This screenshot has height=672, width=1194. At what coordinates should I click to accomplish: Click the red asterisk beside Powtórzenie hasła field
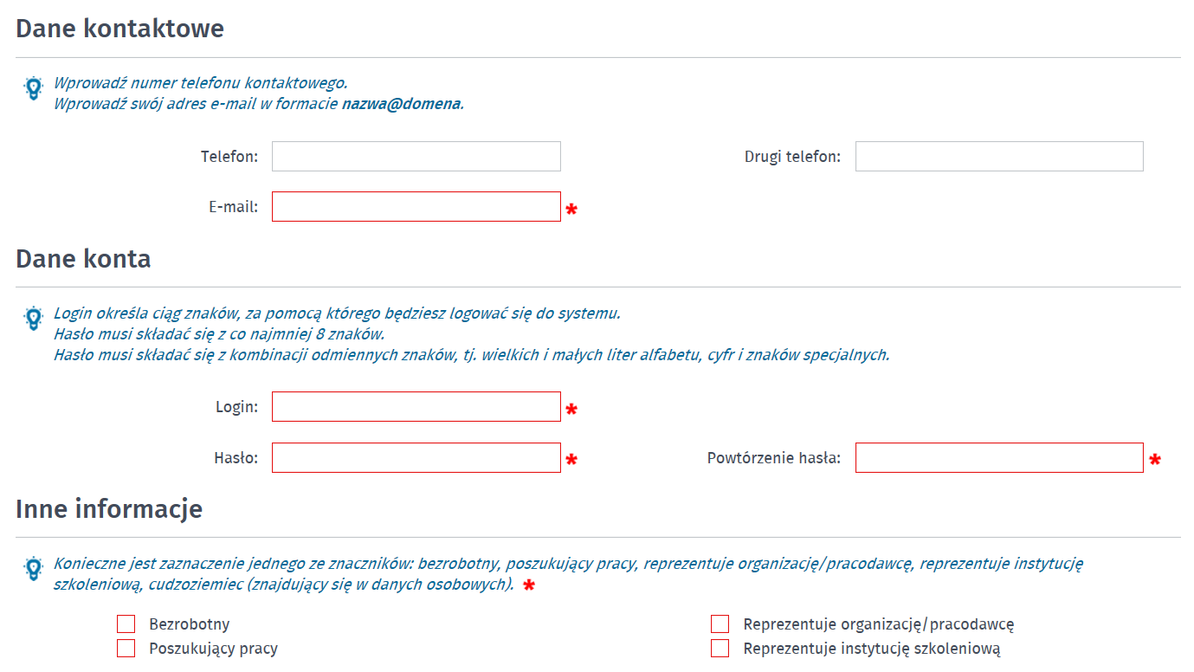pyautogui.click(x=1154, y=460)
